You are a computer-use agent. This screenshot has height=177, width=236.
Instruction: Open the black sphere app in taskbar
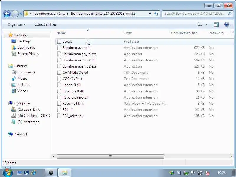[51, 173]
